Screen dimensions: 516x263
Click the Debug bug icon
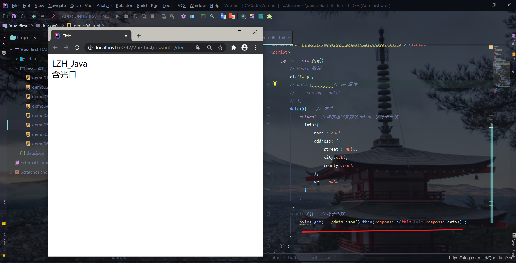point(126,16)
